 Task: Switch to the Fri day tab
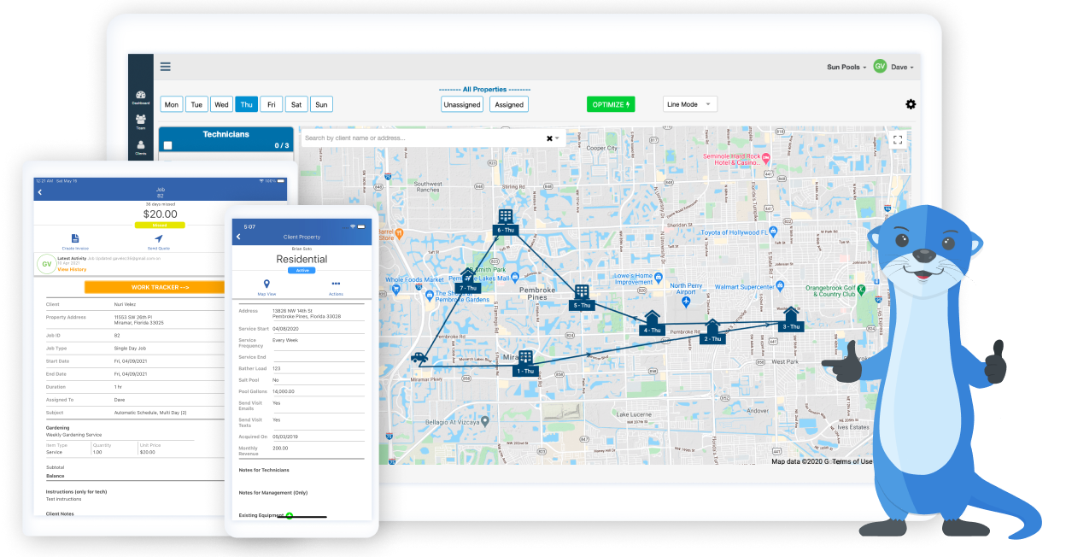tap(272, 104)
